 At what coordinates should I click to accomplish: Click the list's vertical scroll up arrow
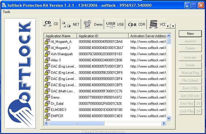point(169,36)
